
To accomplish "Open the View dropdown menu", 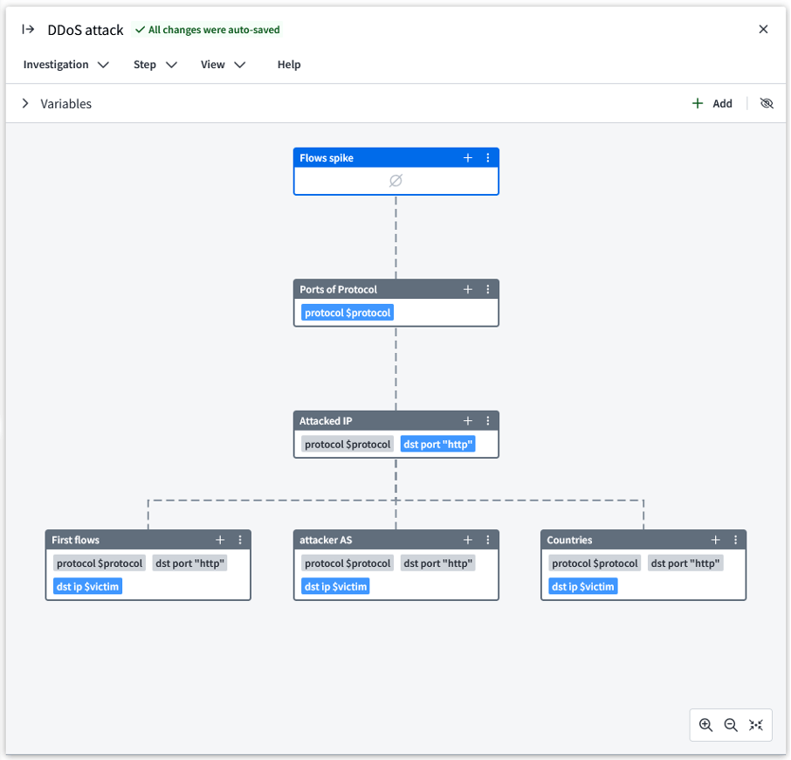I will point(223,65).
